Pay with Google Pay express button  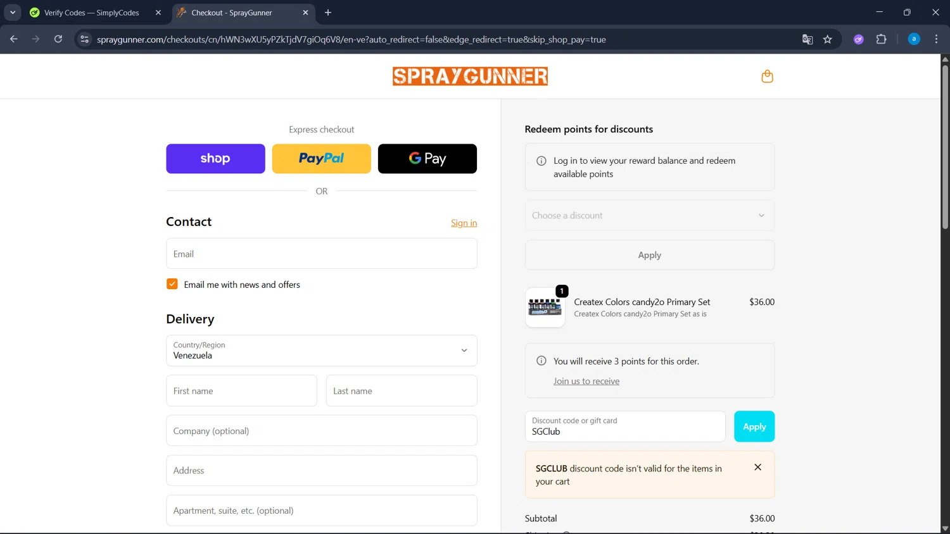pyautogui.click(x=427, y=159)
